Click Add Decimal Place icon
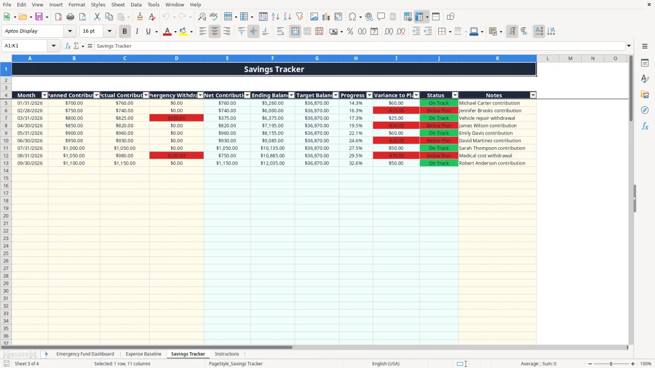Viewport: 655px width, 368px height. tap(389, 32)
